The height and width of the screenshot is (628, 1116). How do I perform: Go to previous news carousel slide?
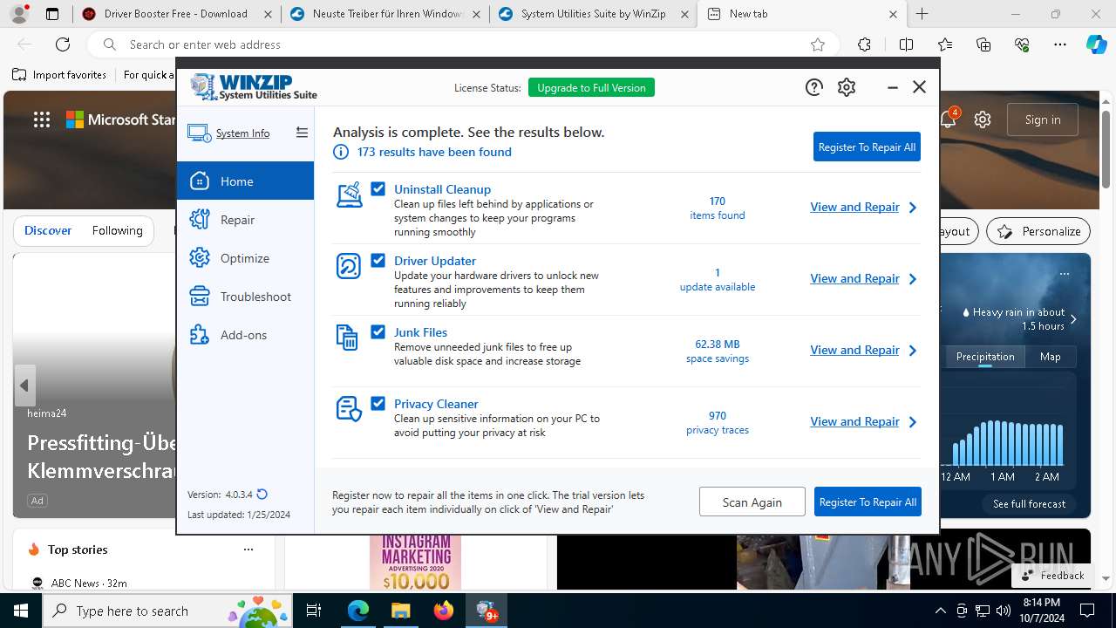coord(24,385)
